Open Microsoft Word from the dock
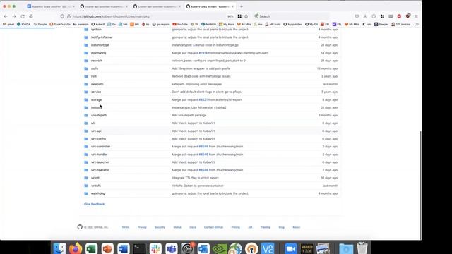Image resolution: width=452 pixels, height=254 pixels. 123,248
